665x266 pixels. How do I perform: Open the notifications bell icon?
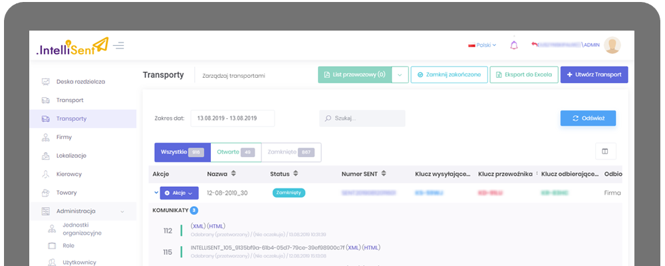tap(513, 45)
